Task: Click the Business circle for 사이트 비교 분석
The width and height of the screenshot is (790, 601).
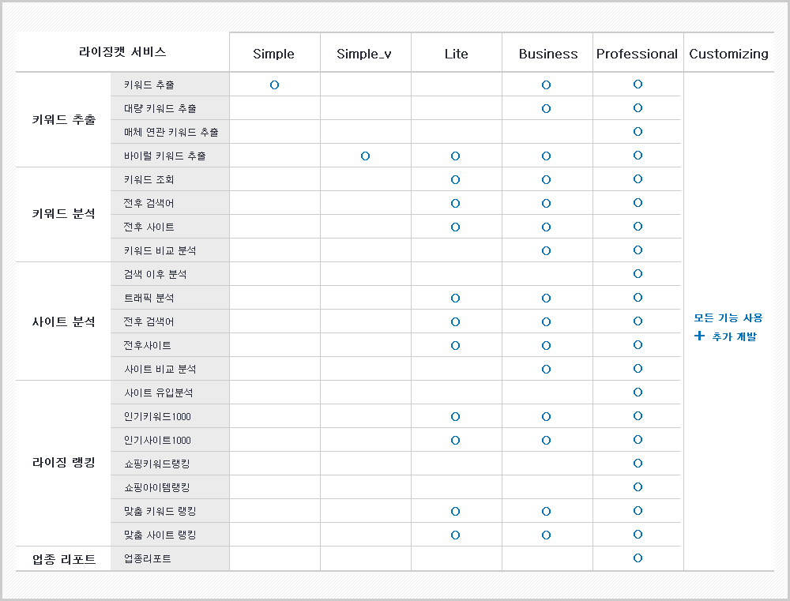Action: pos(546,369)
